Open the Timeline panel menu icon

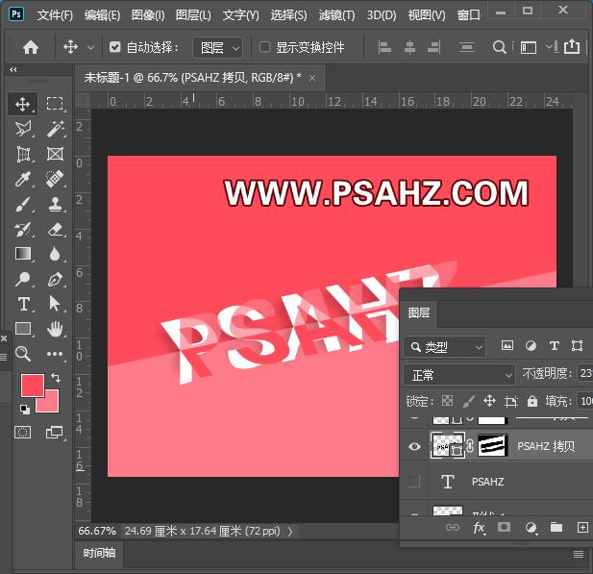pos(579,555)
